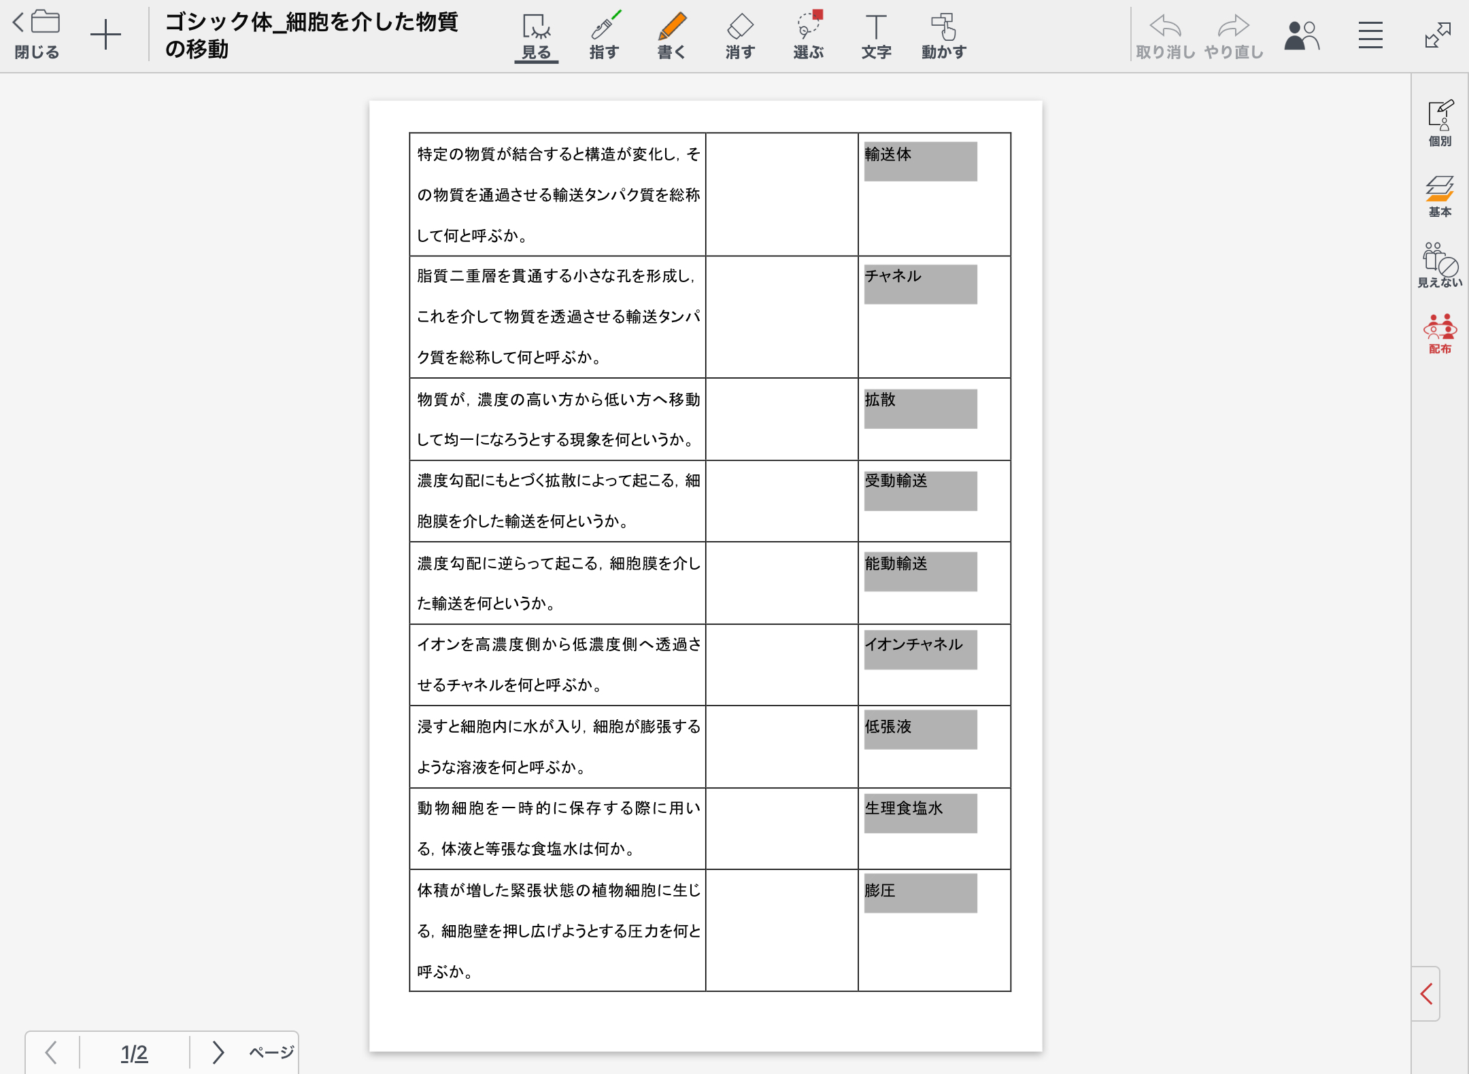
Task: Select the 書く pencil tool
Action: [x=672, y=35]
